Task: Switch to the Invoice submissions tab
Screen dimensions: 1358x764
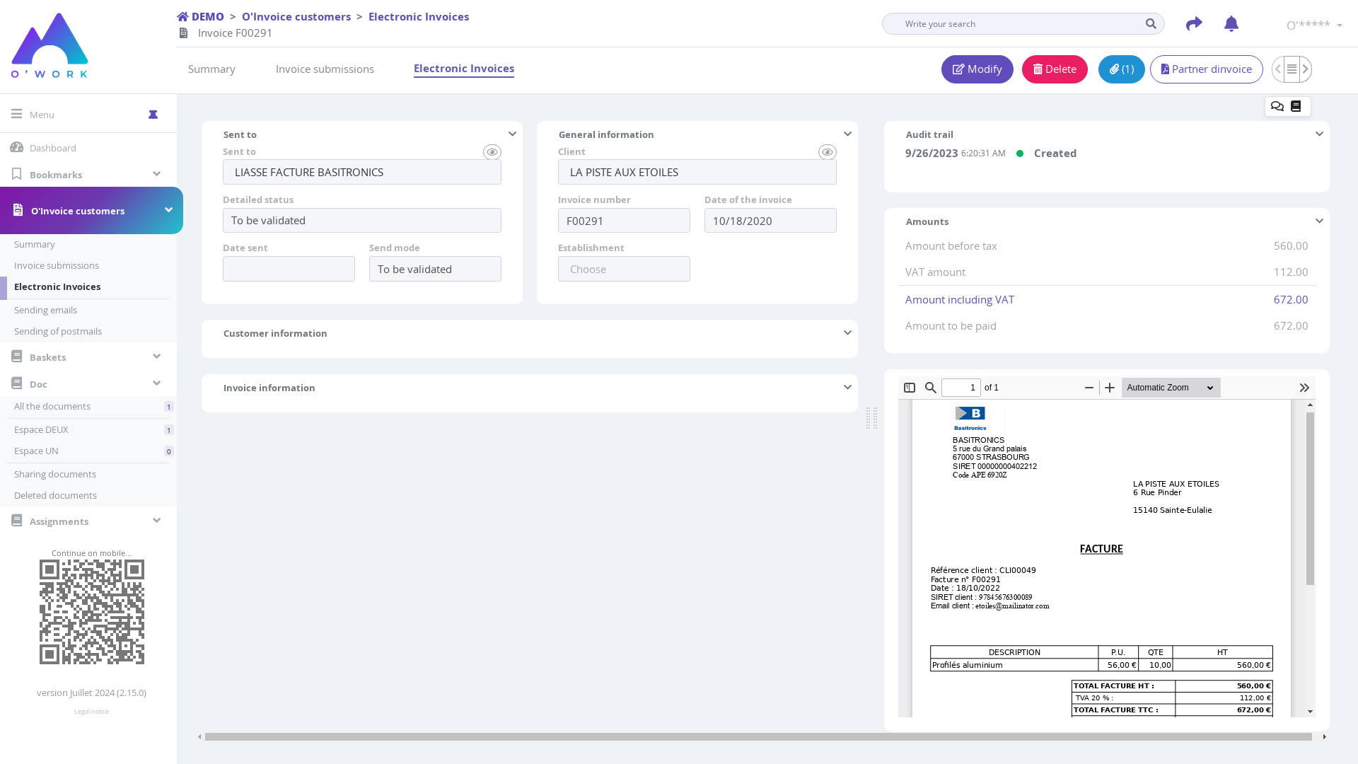Action: (325, 69)
